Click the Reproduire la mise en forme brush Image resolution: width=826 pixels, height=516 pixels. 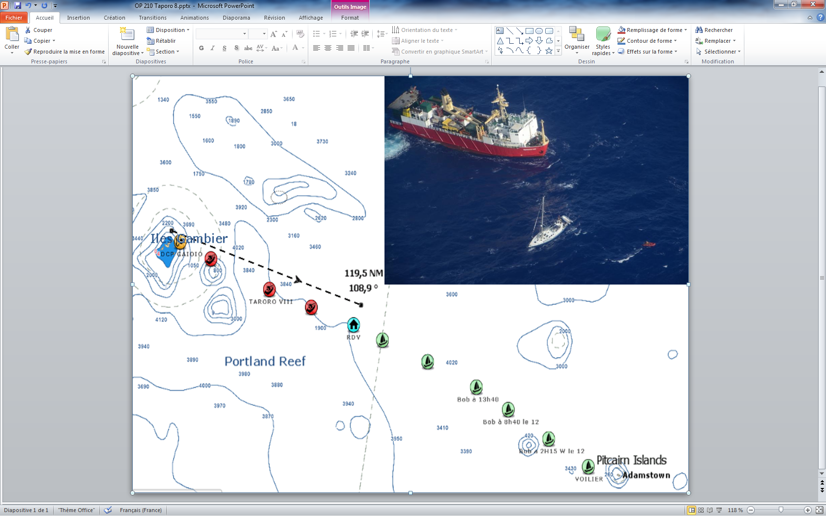(29, 52)
